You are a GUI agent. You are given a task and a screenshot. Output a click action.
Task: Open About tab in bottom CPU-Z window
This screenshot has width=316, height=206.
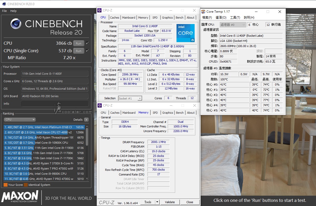[x=191, y=113]
